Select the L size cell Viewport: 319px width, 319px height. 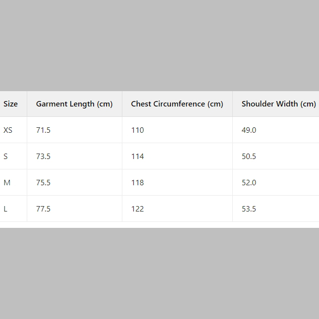tap(5, 209)
